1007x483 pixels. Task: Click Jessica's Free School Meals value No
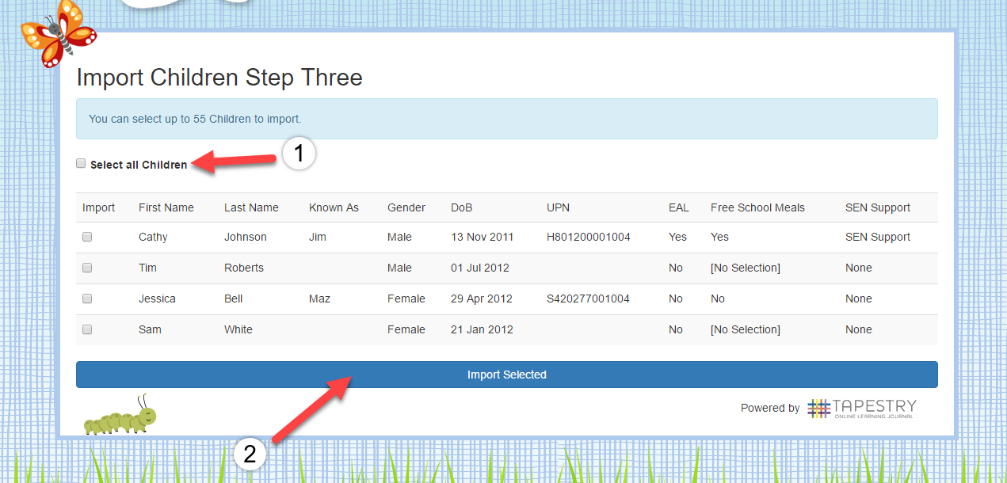(x=718, y=299)
